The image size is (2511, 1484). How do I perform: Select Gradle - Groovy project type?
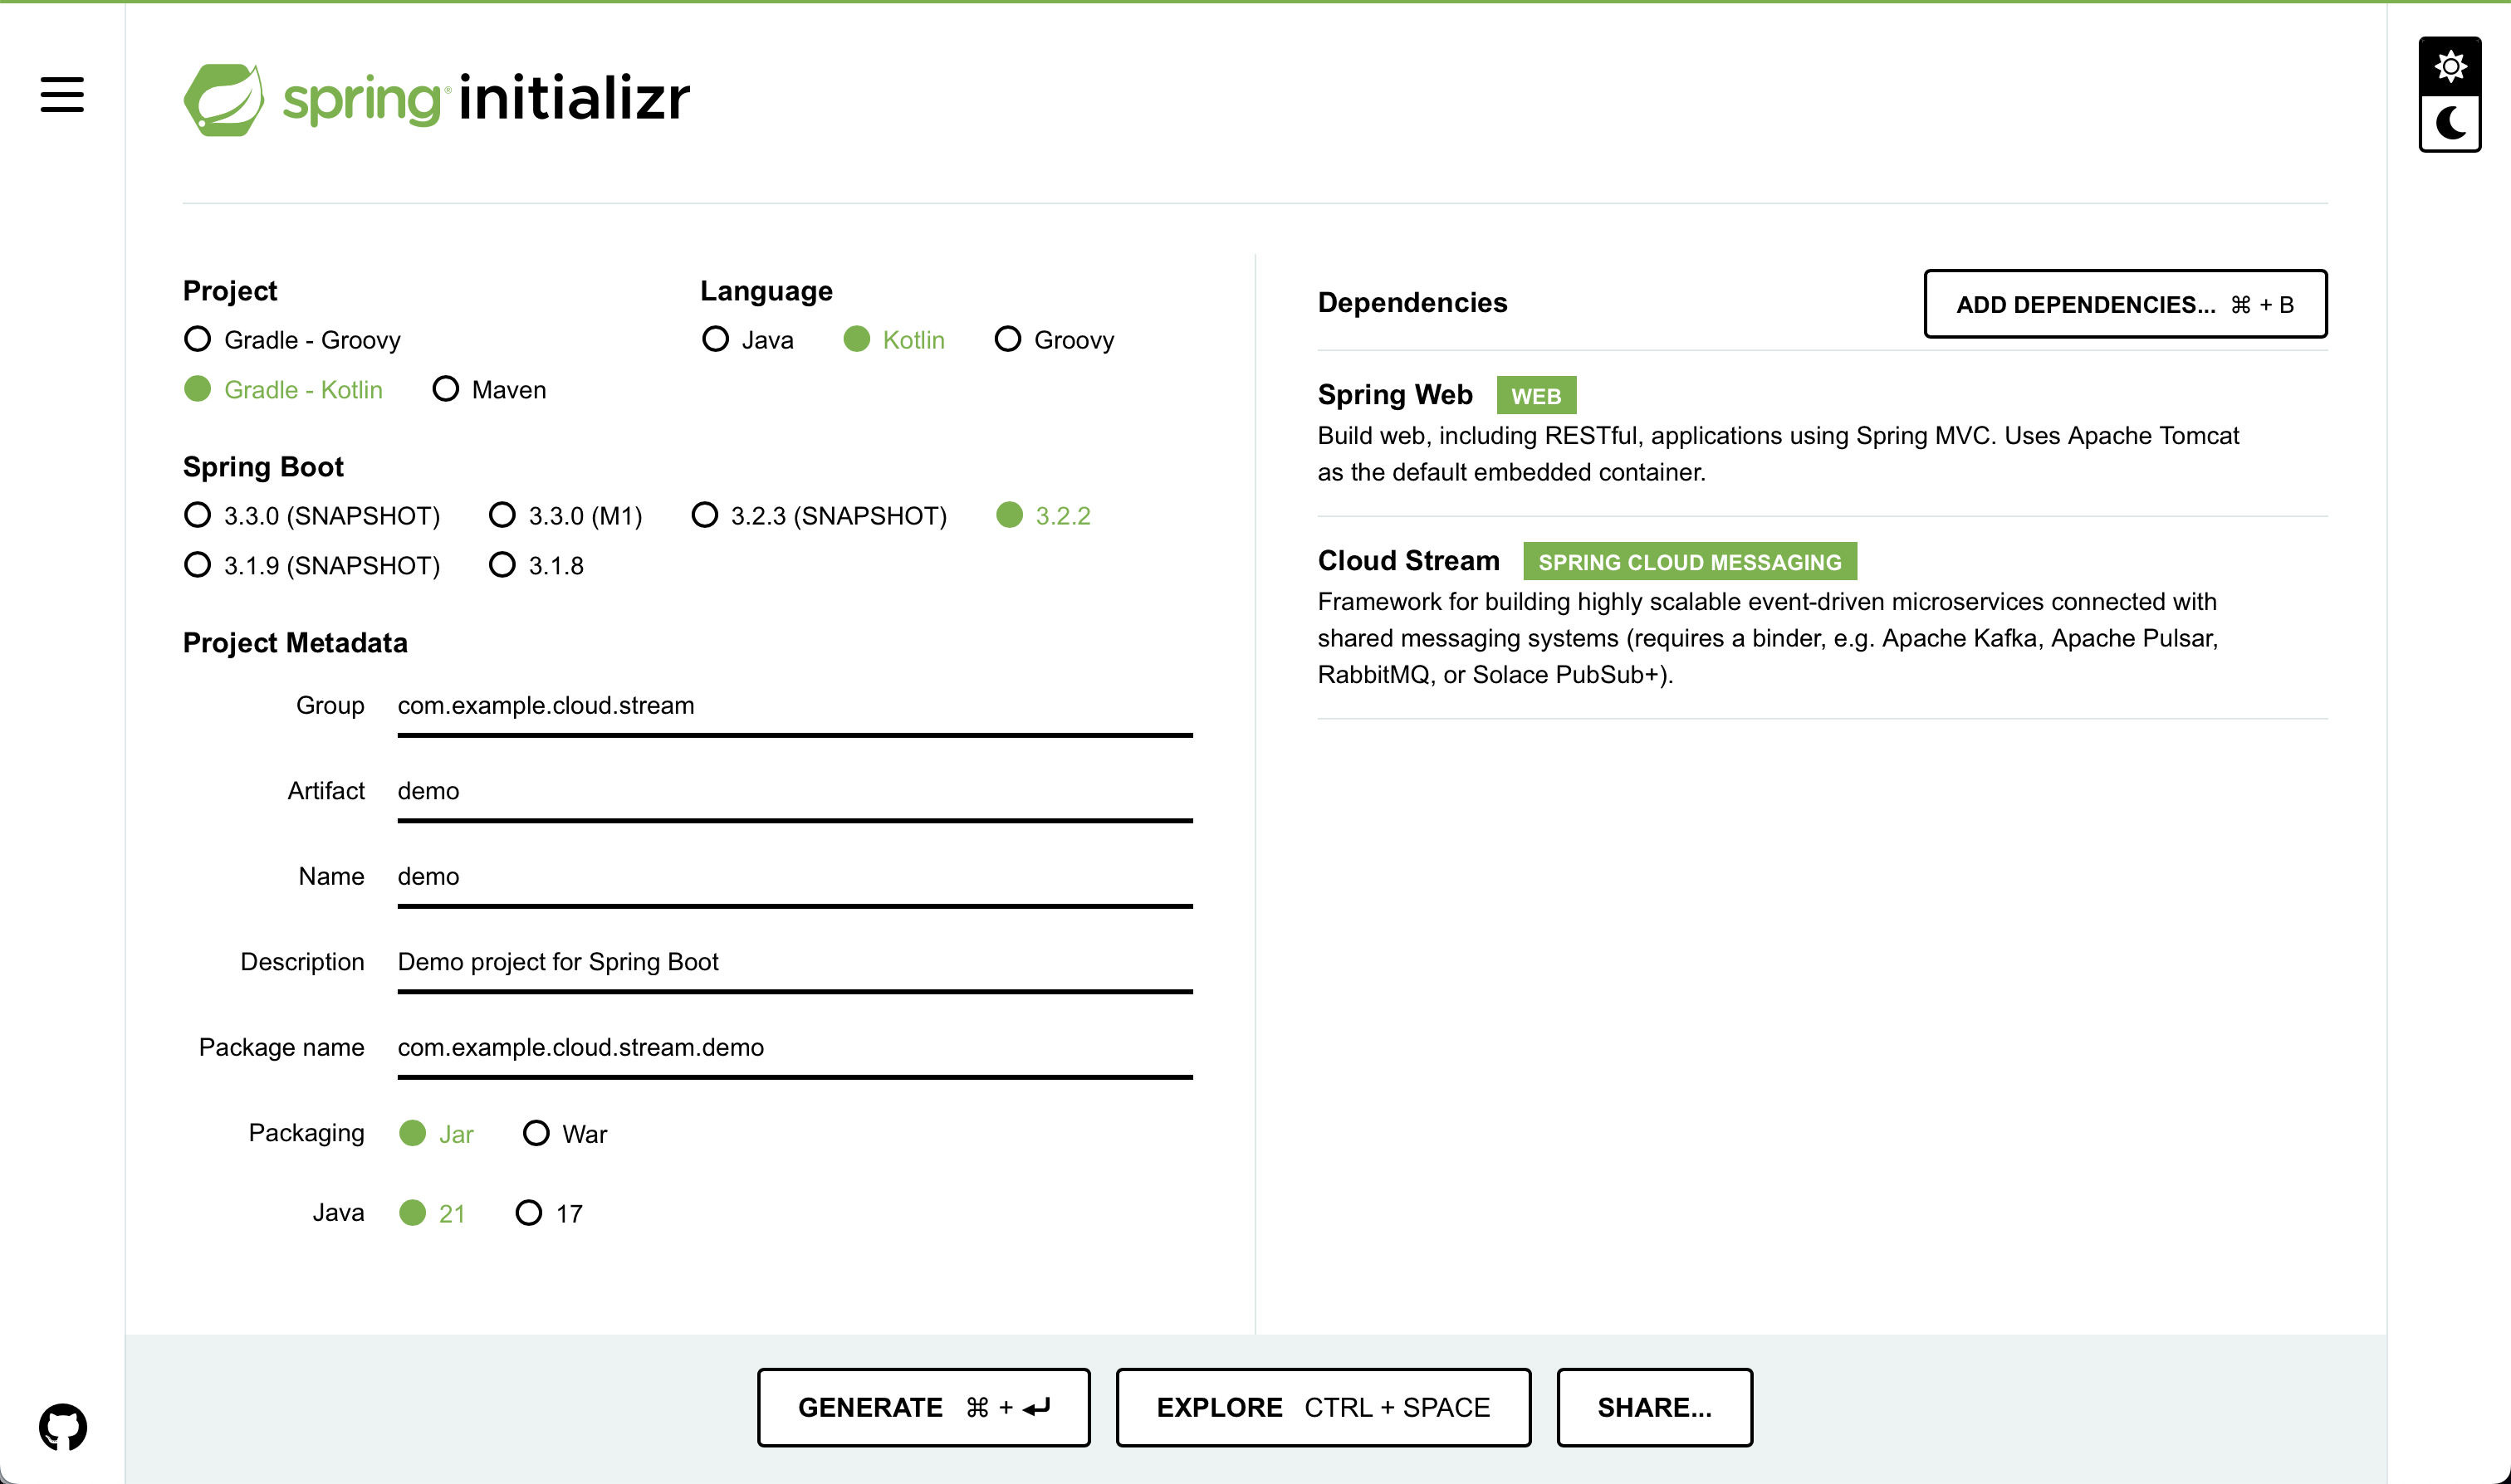tap(292, 340)
